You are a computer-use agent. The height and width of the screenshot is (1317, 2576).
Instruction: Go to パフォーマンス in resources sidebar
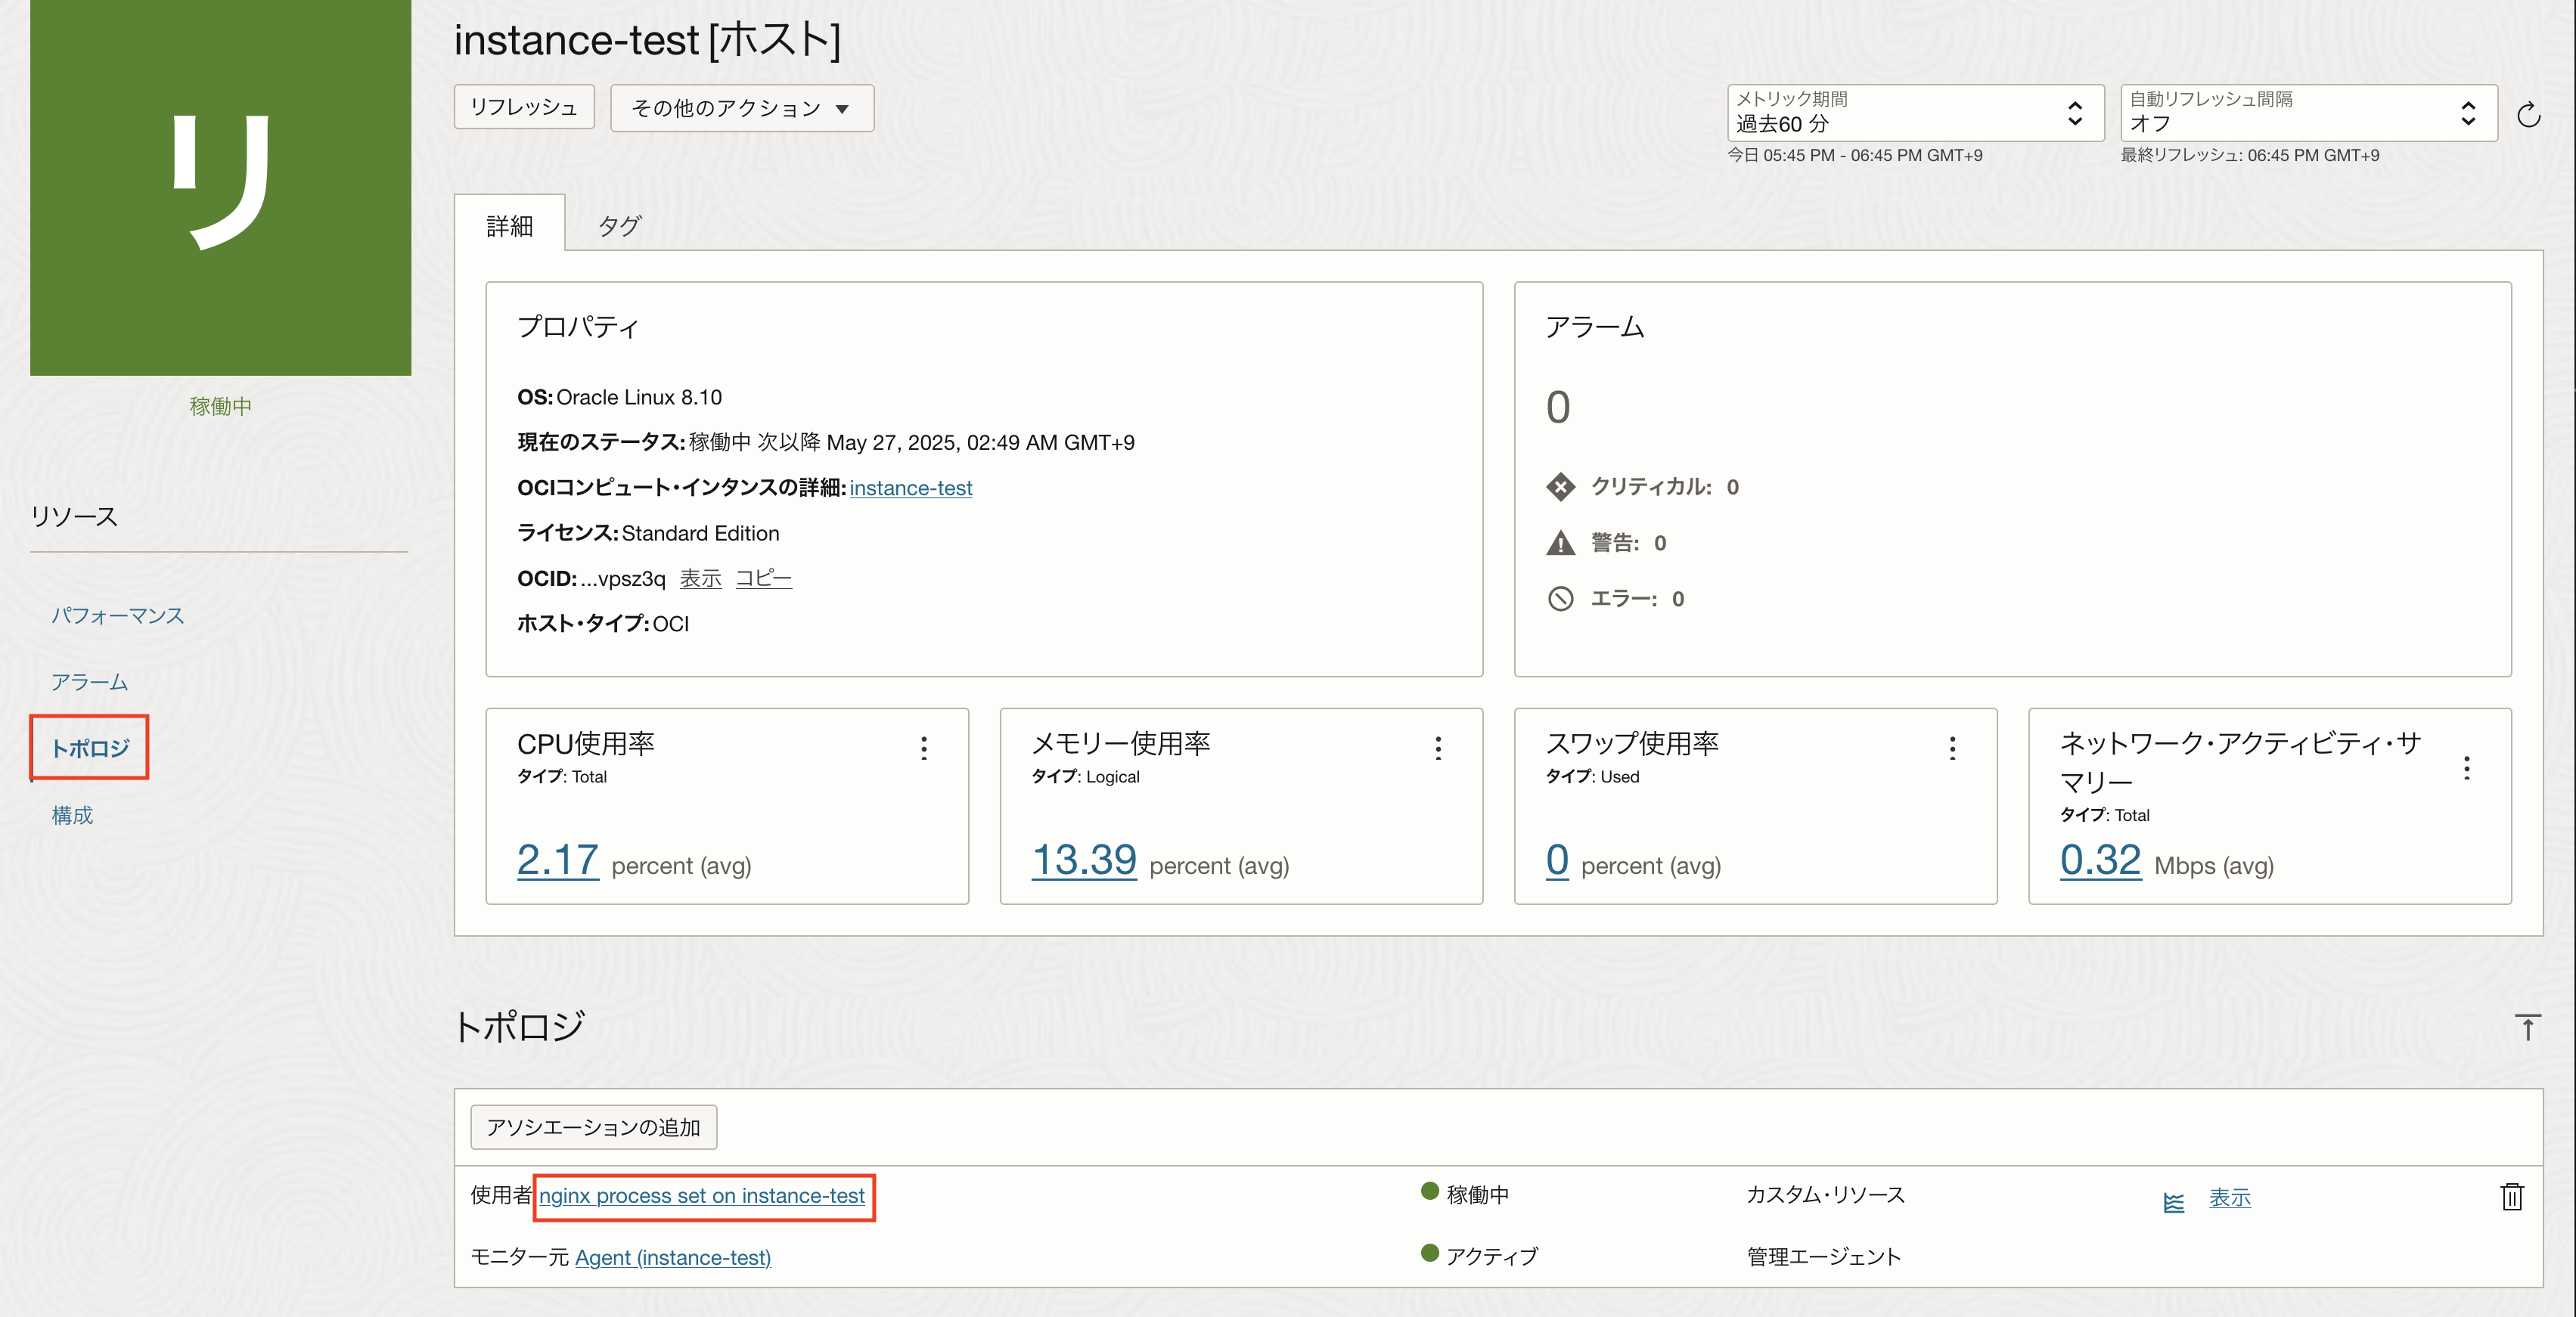coord(118,615)
